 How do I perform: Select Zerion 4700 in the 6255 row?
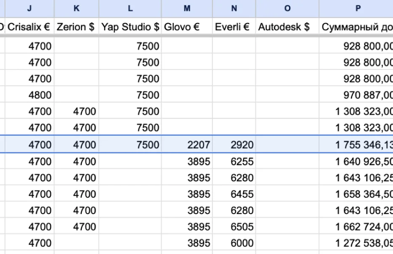(x=77, y=161)
